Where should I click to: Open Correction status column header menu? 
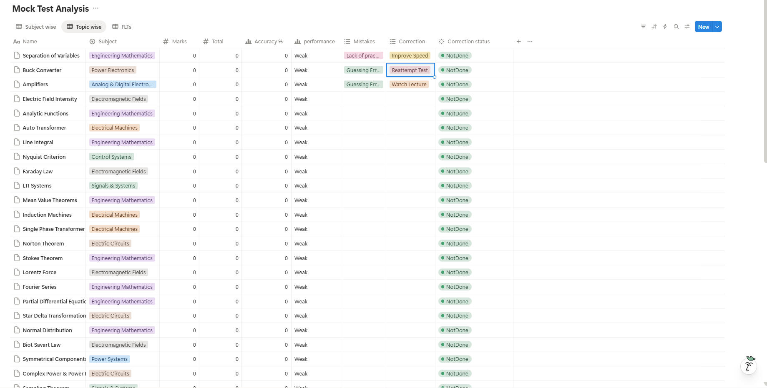(x=468, y=42)
